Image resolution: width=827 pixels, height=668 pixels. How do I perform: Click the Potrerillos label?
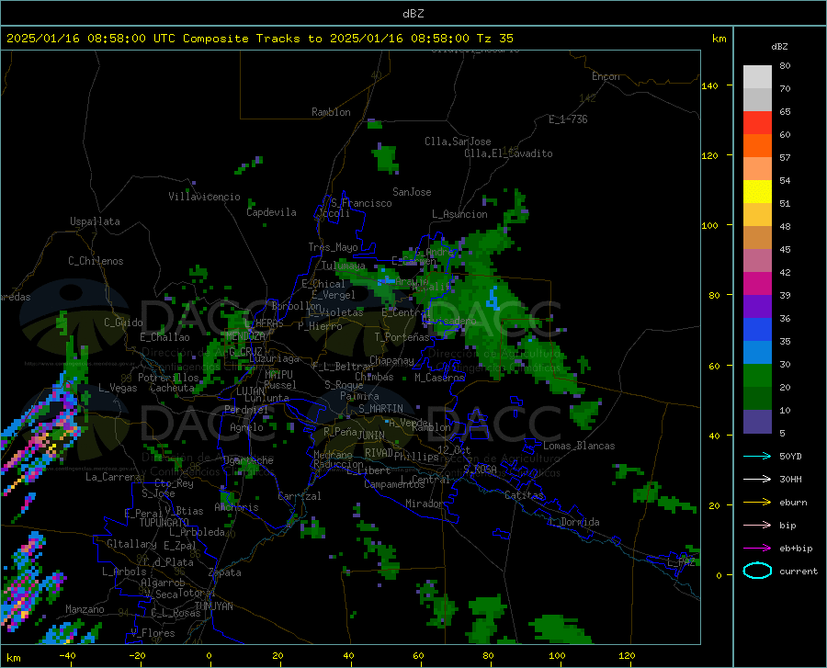[168, 378]
